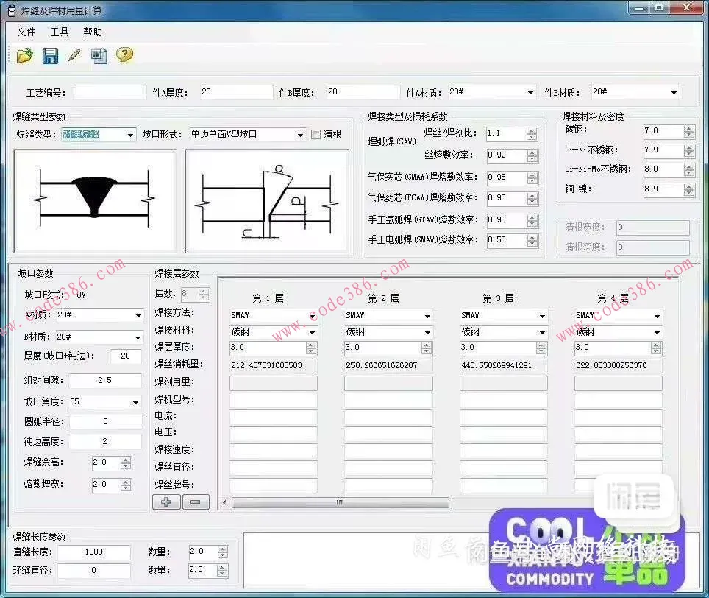Export to Word via the Word document icon
709x598 pixels.
click(99, 55)
